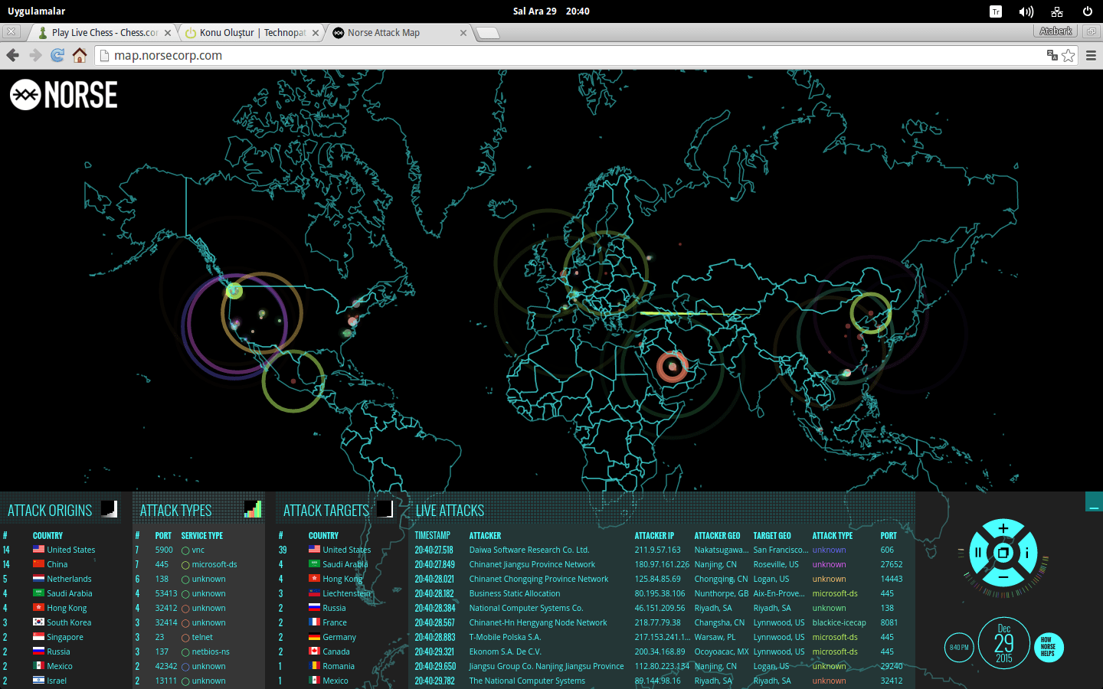Click the Ataberk profile button
1103x689 pixels.
(x=1056, y=31)
